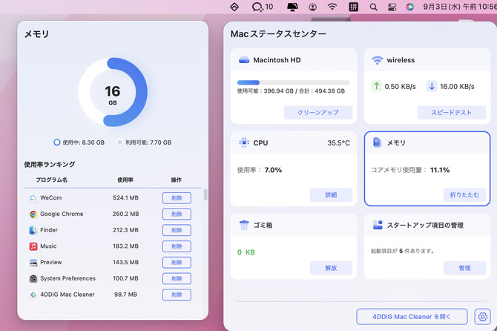The height and width of the screenshot is (331, 497).
Task: Click the Macステータスセンター title
Action: coord(278,34)
